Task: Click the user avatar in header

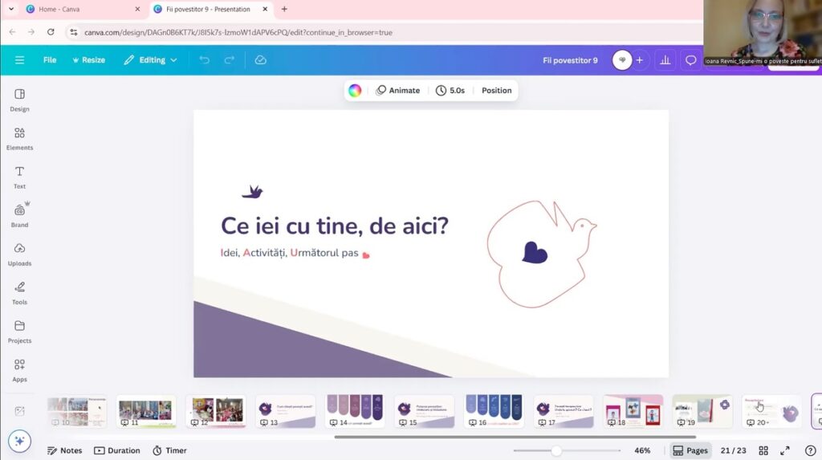Action: click(622, 60)
